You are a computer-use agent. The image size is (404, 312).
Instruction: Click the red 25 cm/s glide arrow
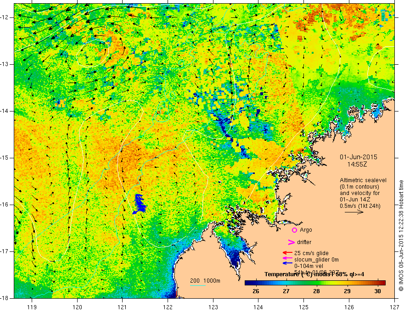287,253
